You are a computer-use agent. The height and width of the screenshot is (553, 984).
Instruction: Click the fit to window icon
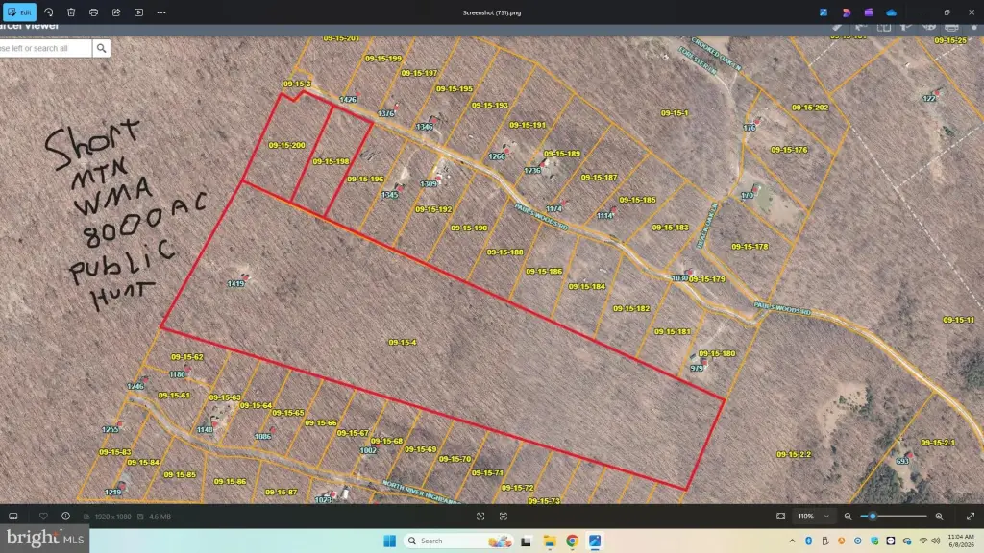coord(780,516)
